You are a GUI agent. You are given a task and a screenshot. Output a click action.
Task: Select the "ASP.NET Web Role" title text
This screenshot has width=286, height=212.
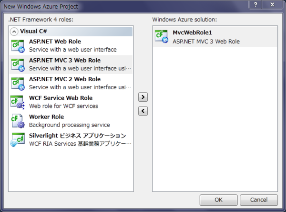pos(55,42)
